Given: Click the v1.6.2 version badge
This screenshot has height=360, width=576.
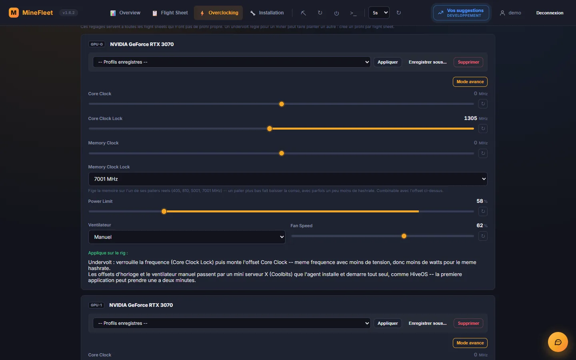Looking at the screenshot, I should click(69, 13).
